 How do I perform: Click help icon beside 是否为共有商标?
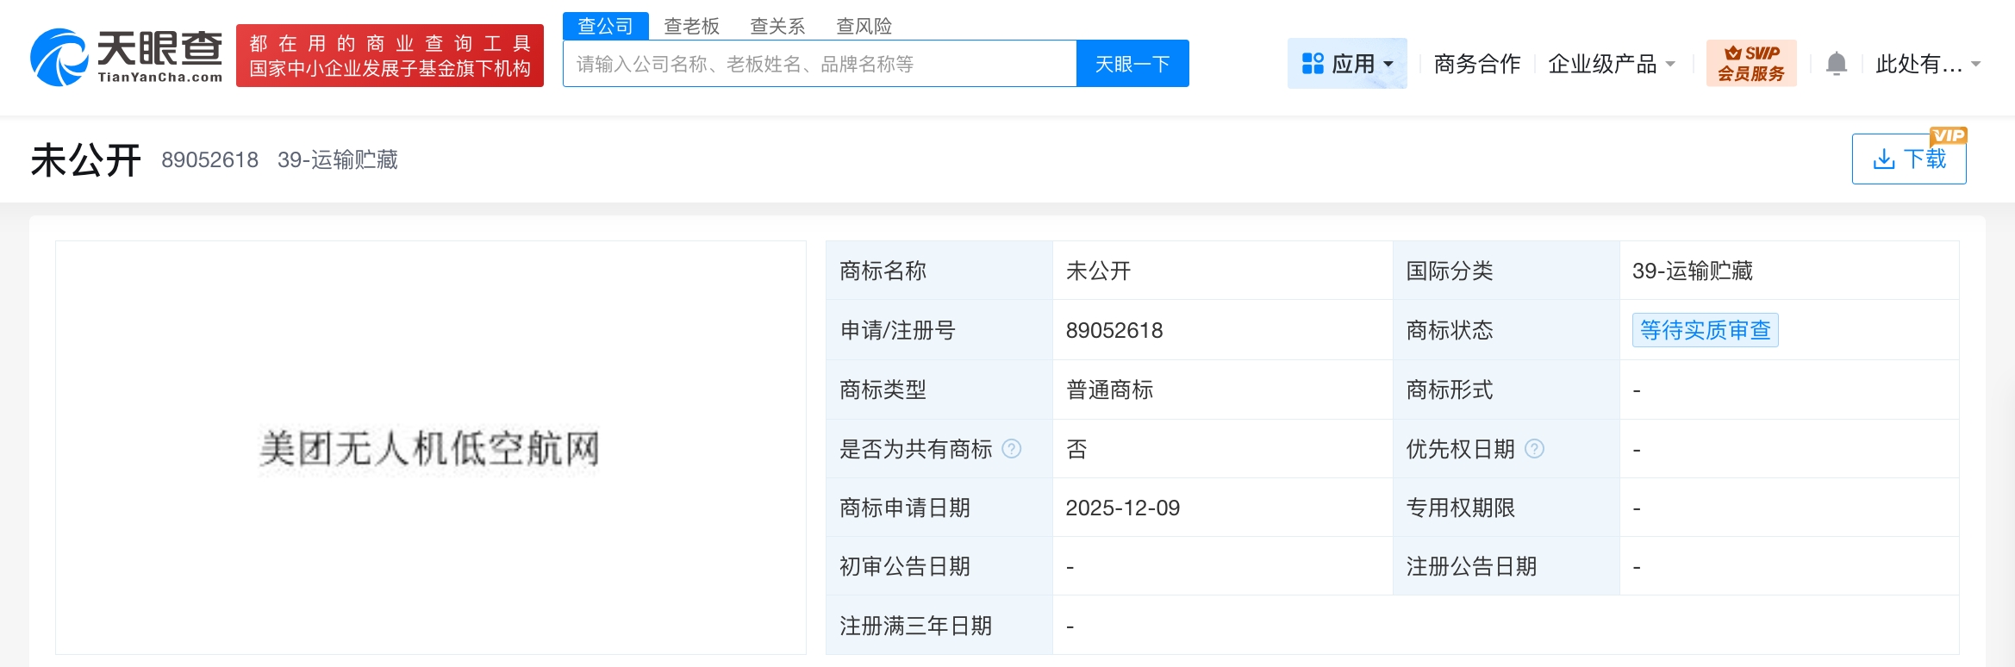click(x=1012, y=449)
